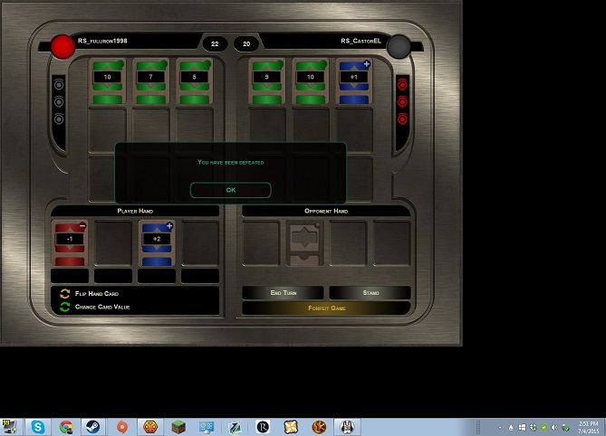
Task: Click the Flip Hand Card icon
Action: (65, 294)
